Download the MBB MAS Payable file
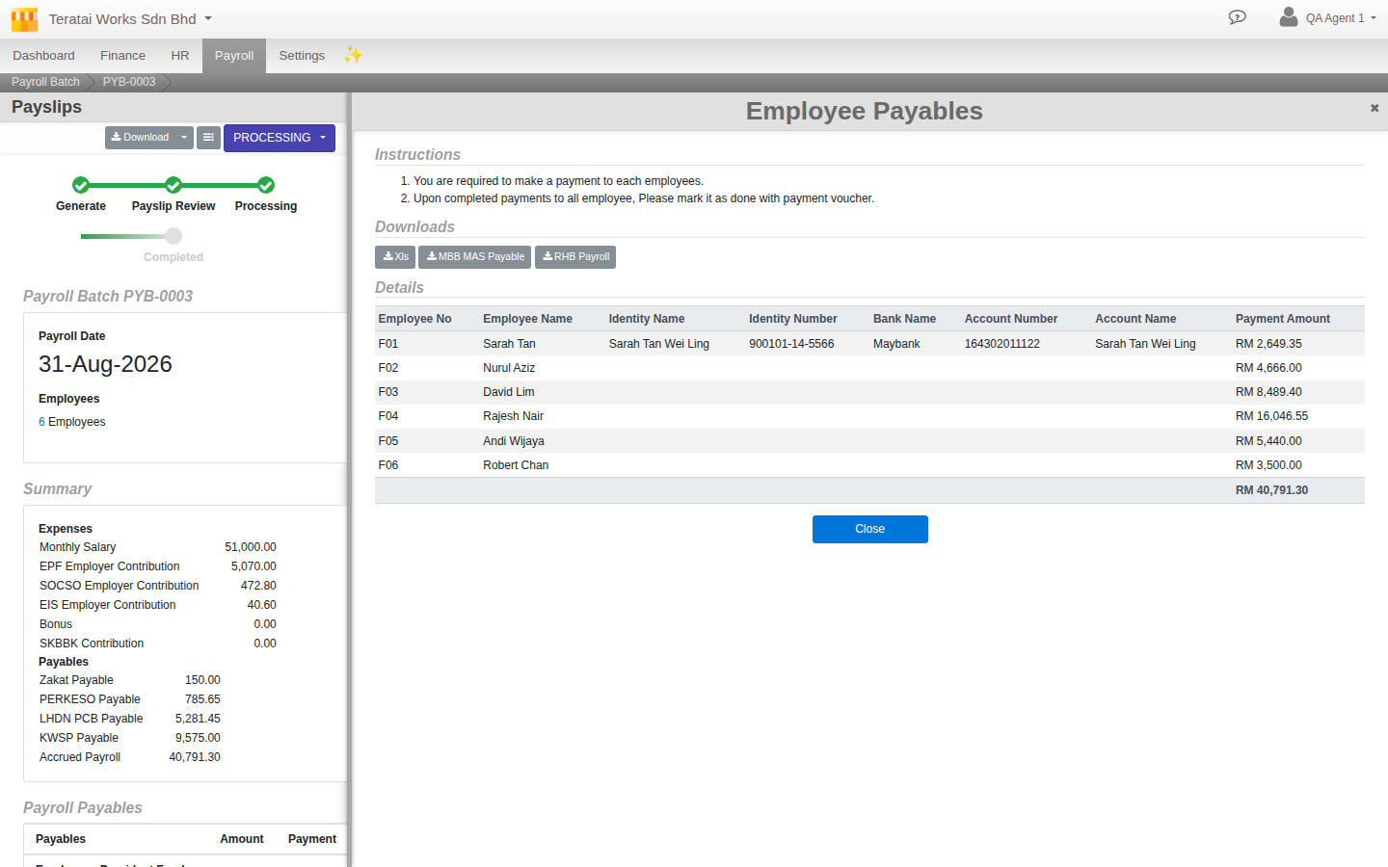This screenshot has height=867, width=1388. pos(475,257)
